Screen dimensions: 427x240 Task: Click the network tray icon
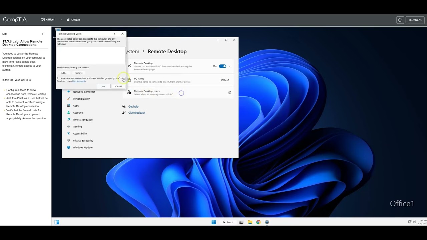[x=410, y=222]
